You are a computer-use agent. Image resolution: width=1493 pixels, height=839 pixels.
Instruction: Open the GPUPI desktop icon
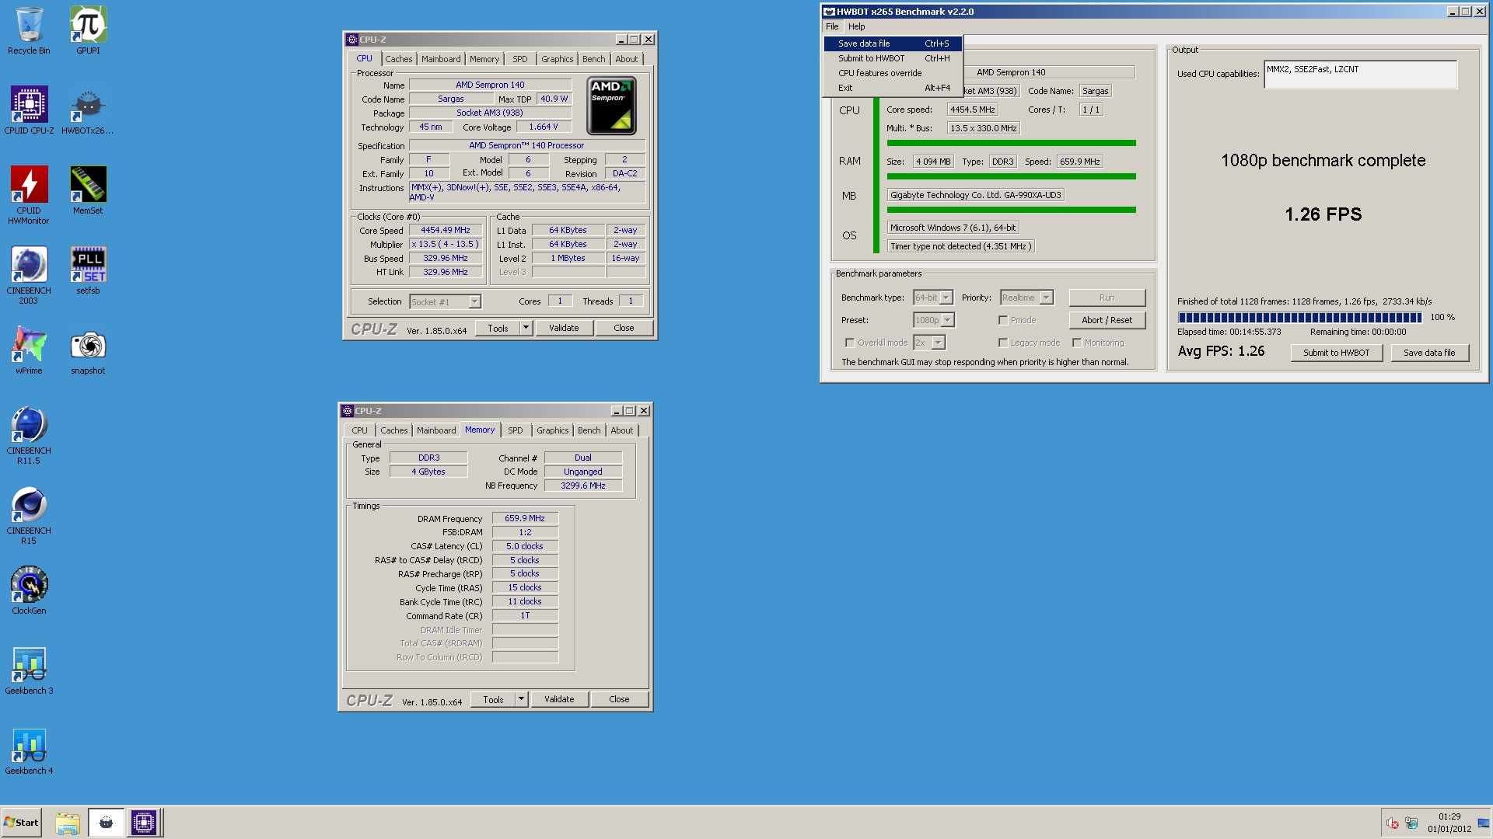click(x=88, y=31)
